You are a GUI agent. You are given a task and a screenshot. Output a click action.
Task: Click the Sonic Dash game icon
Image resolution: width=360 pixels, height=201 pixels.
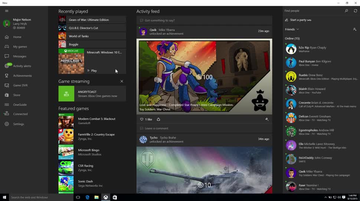point(66,183)
